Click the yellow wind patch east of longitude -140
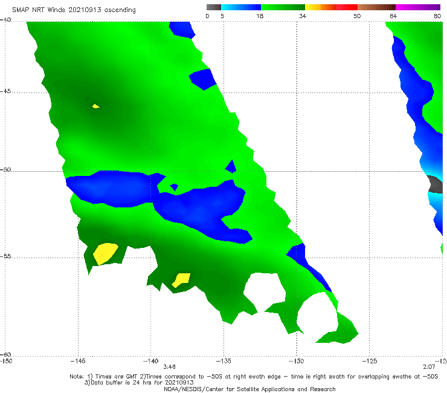Screen dimensions: 447x393 pos(181,280)
